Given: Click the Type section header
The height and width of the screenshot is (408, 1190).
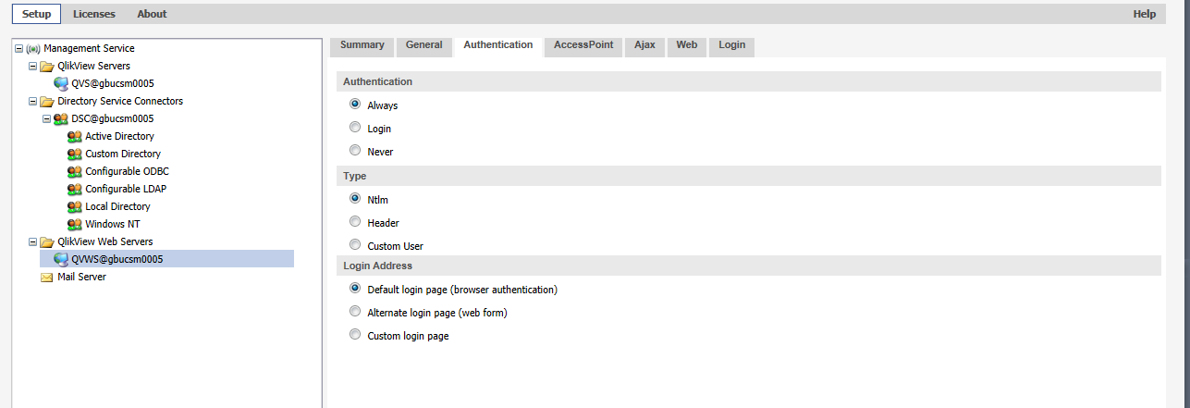Looking at the screenshot, I should click(x=749, y=176).
